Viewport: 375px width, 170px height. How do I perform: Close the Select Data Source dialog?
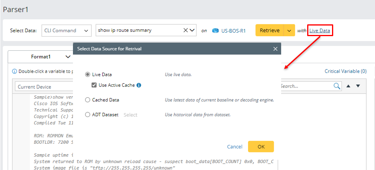275,49
